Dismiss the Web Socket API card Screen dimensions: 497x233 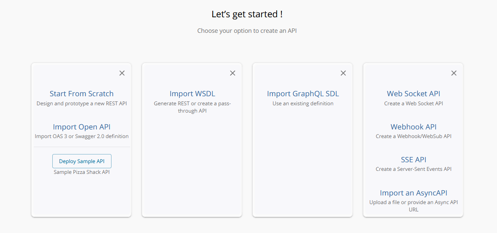[454, 73]
